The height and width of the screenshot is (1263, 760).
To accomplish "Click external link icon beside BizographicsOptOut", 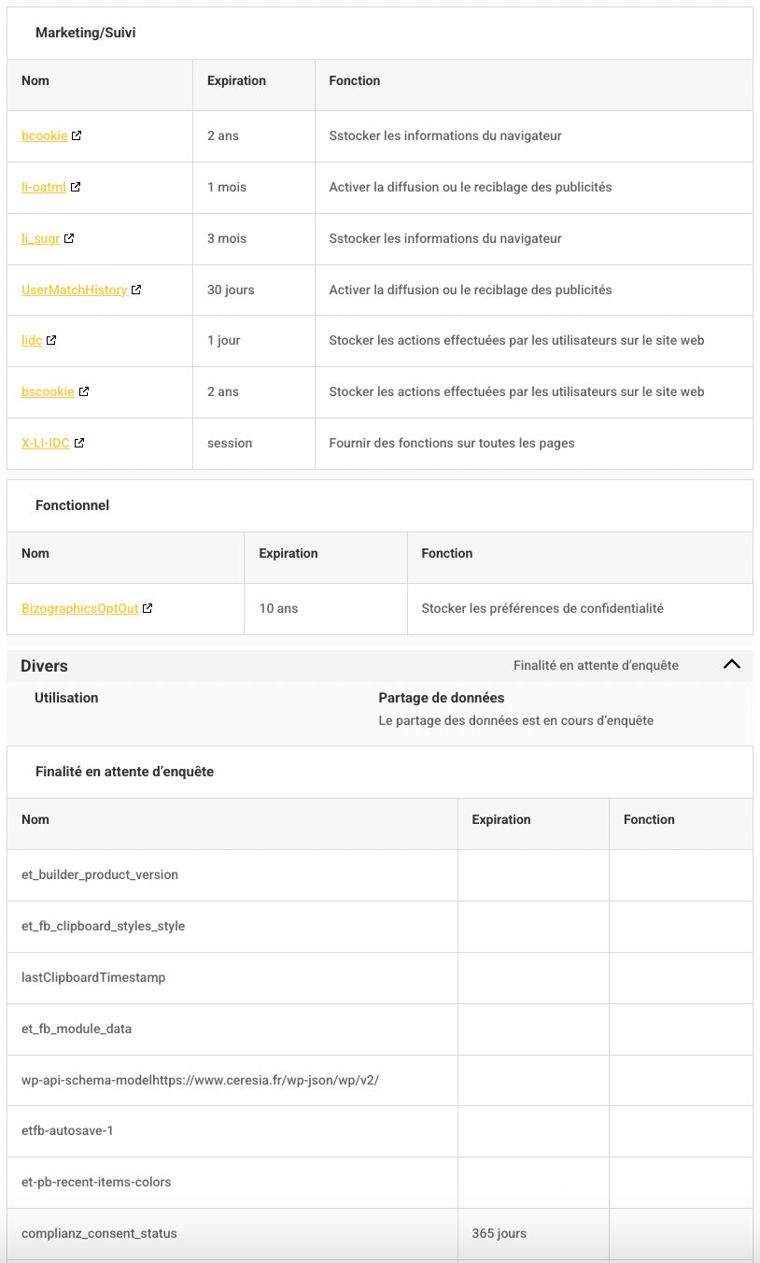I will click(x=148, y=608).
